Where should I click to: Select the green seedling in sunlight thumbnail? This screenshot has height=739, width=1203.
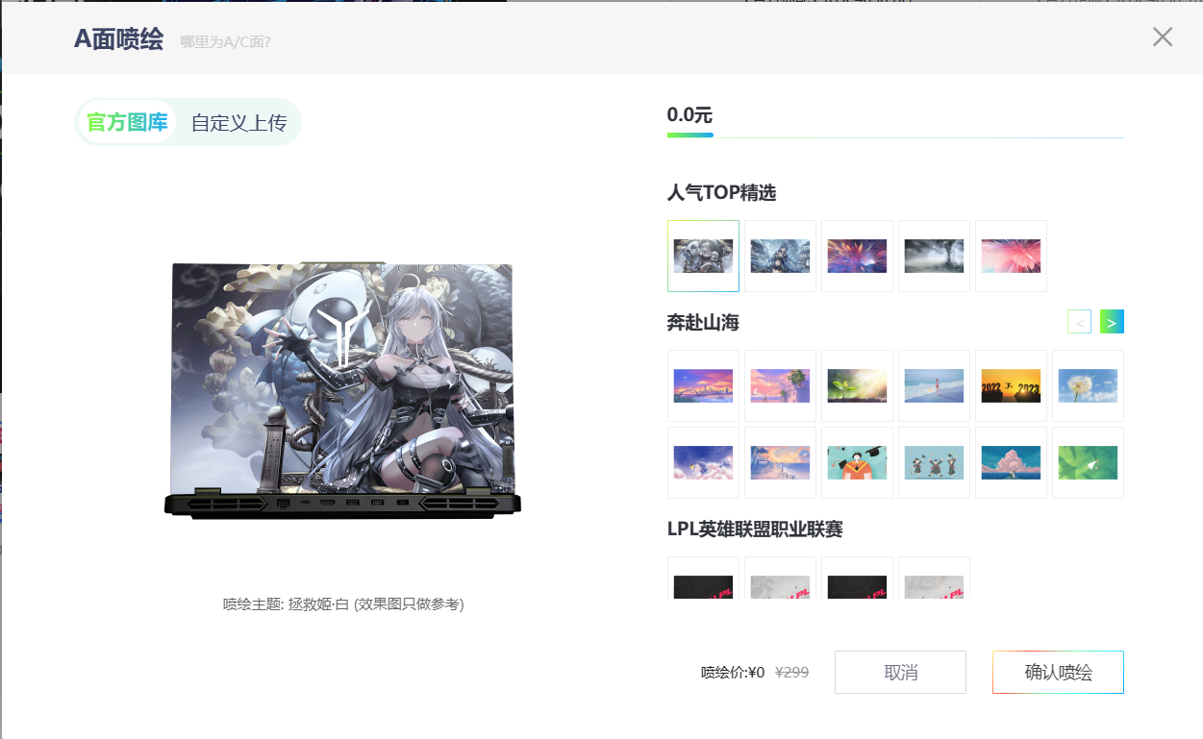tap(857, 385)
